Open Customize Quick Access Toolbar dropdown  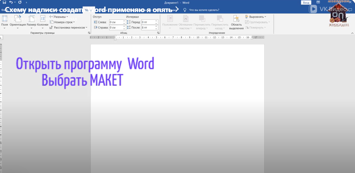point(26,3)
